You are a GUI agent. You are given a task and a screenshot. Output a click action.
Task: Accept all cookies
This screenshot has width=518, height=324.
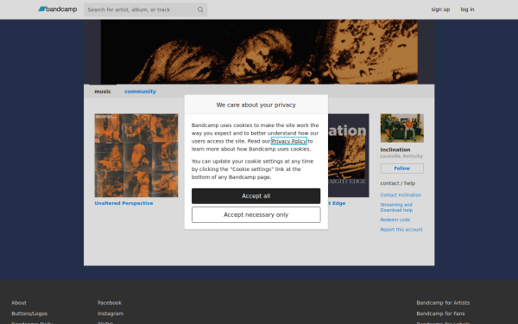click(256, 196)
